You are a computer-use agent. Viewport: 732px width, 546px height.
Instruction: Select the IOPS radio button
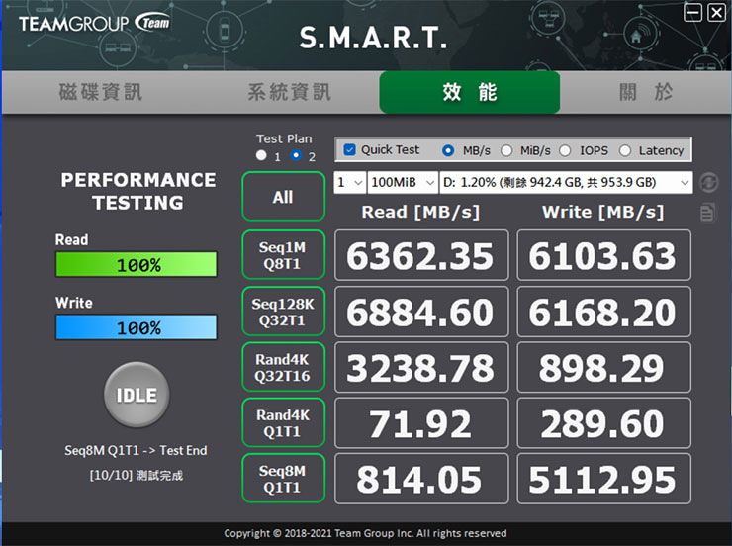coord(565,150)
